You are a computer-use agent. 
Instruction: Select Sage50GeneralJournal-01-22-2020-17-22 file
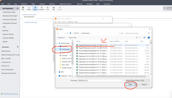[93, 45]
